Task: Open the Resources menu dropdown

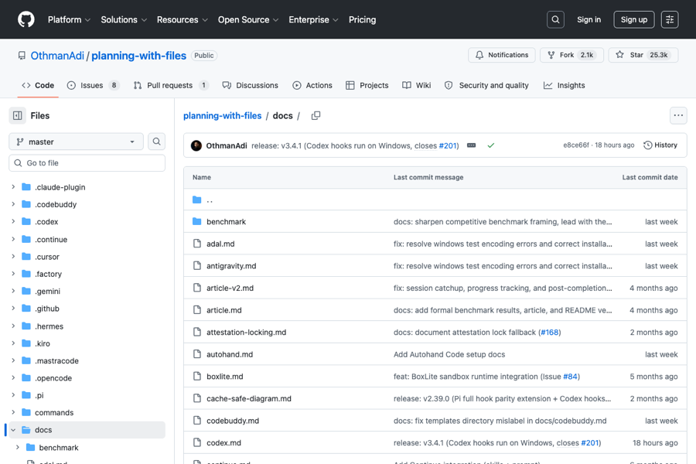Action: [x=182, y=19]
